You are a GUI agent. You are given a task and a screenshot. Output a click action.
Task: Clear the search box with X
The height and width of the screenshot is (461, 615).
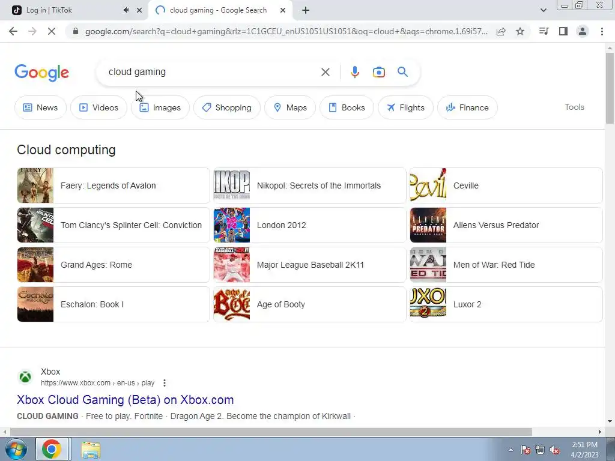point(325,72)
